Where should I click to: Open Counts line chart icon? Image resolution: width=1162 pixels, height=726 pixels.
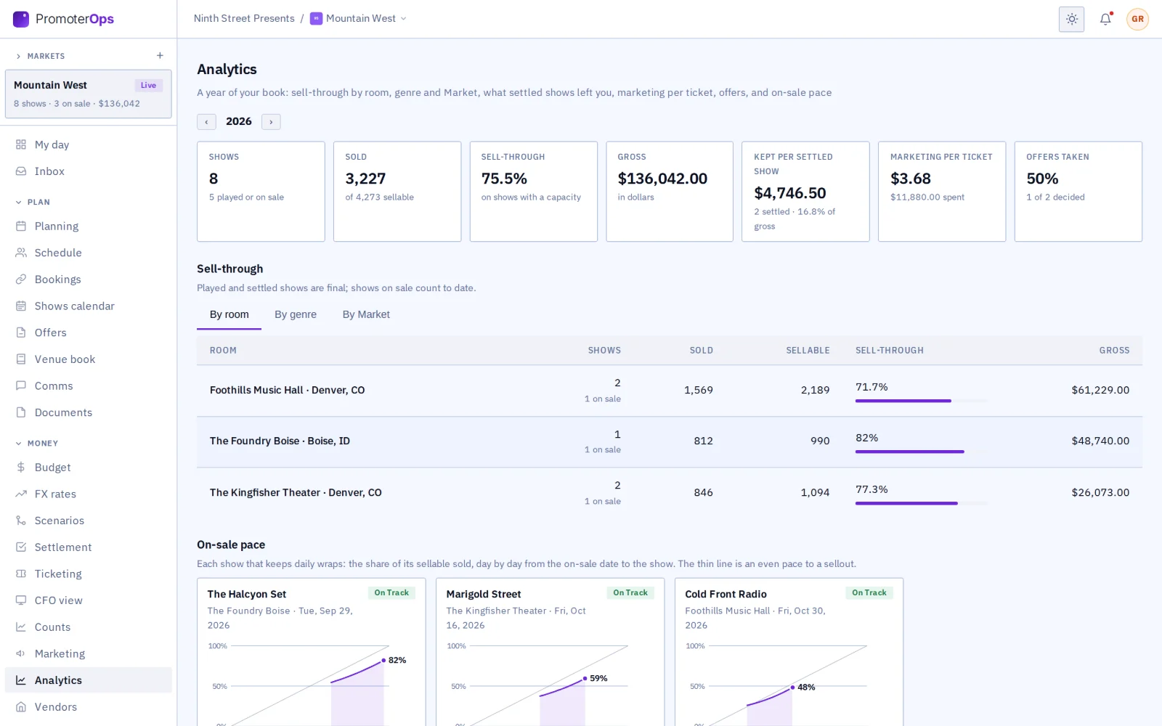coord(21,627)
